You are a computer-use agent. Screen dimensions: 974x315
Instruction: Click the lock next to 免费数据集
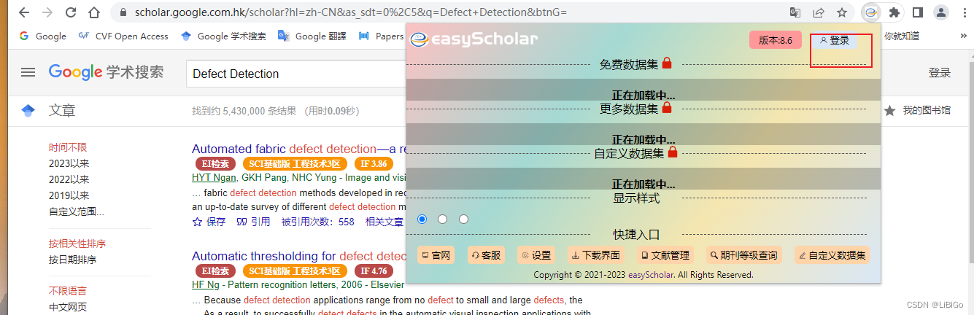(667, 63)
